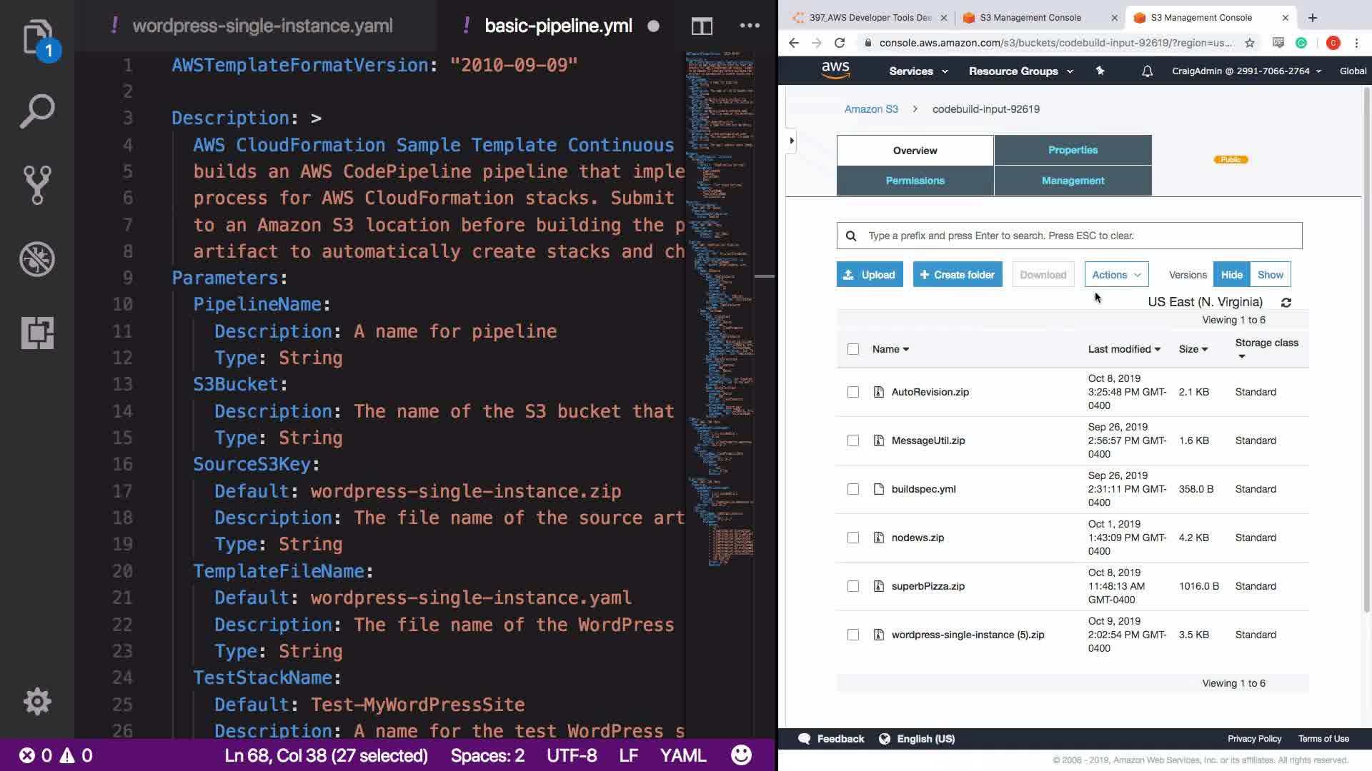Expand the AWS Services menu

tap(918, 71)
